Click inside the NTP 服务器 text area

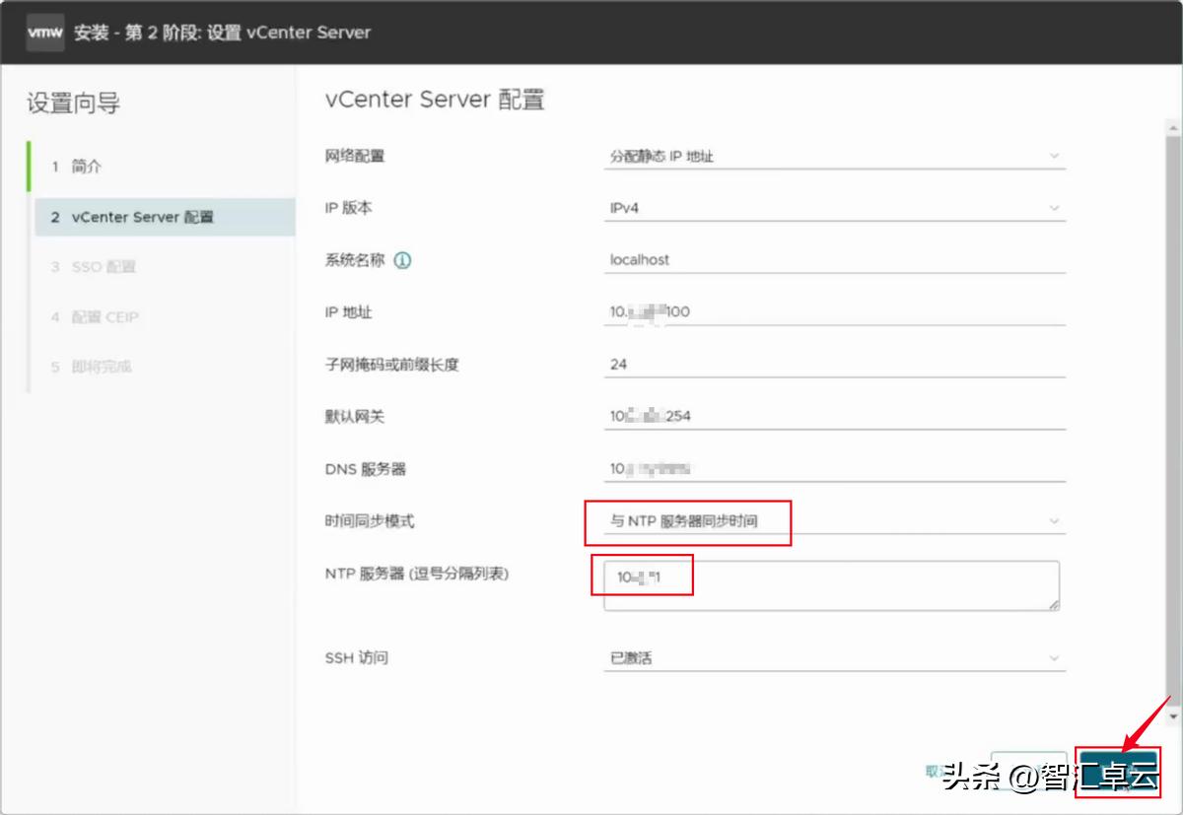pyautogui.click(x=832, y=586)
